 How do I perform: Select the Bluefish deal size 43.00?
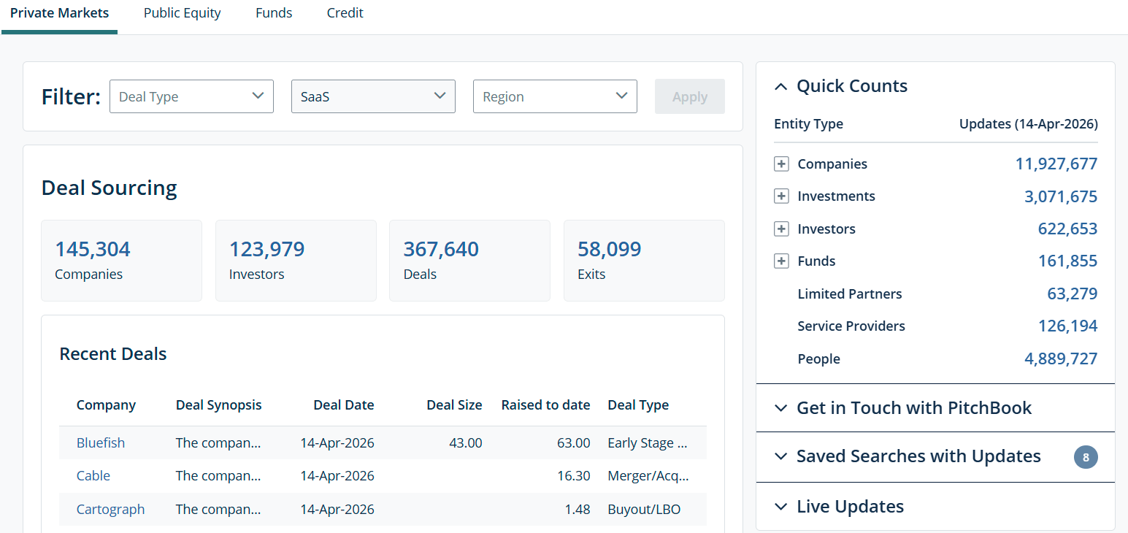click(466, 442)
